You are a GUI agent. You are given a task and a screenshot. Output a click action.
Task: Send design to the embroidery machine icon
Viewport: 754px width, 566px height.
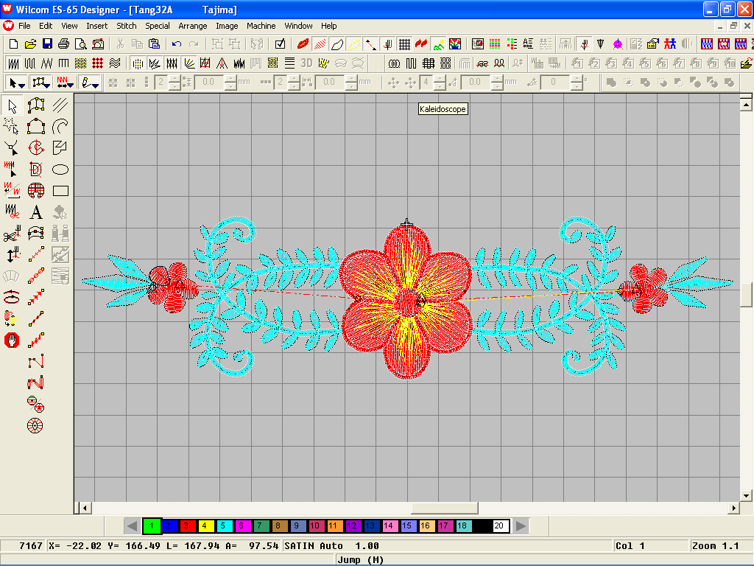pyautogui.click(x=98, y=44)
